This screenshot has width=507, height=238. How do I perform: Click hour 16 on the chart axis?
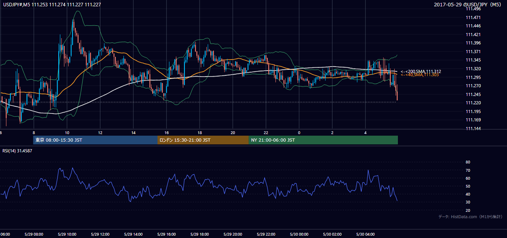tap(166, 132)
